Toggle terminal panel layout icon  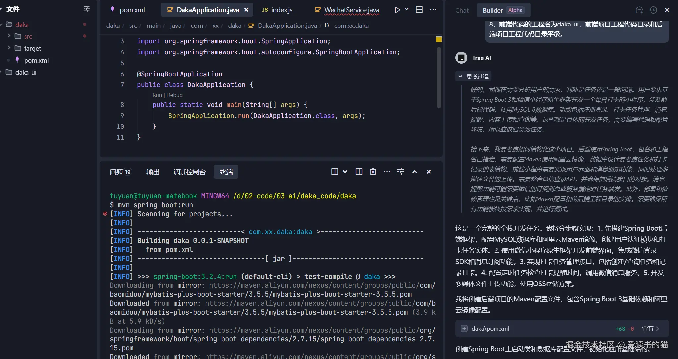[359, 172]
